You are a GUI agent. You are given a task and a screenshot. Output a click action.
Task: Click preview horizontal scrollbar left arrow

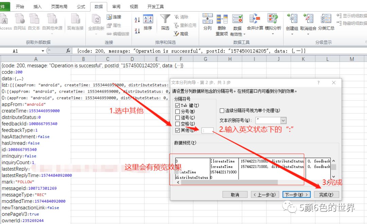click(178, 182)
